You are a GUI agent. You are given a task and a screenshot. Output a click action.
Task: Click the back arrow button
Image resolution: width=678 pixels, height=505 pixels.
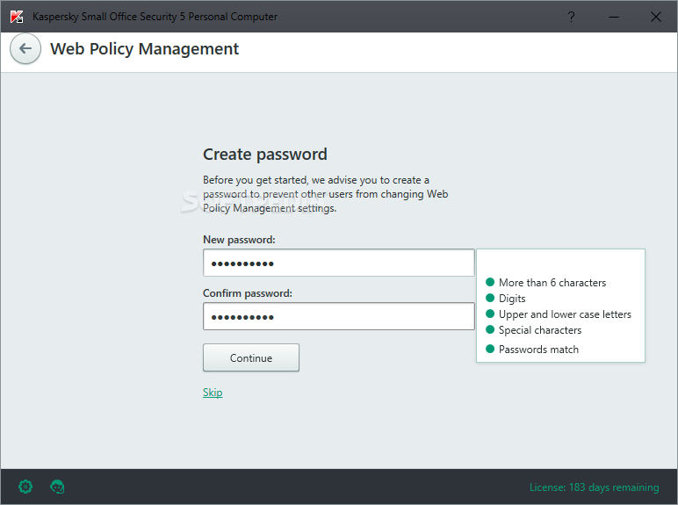(25, 48)
